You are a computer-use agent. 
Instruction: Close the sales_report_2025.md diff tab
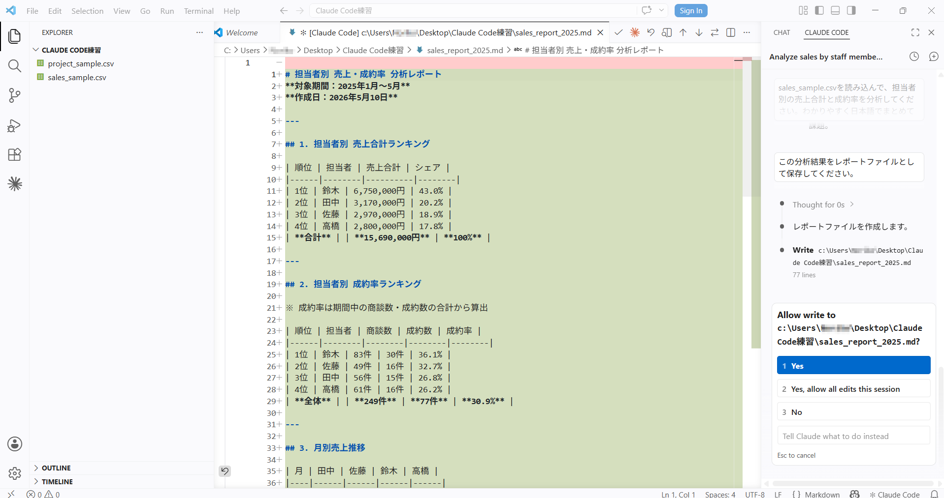tap(600, 32)
